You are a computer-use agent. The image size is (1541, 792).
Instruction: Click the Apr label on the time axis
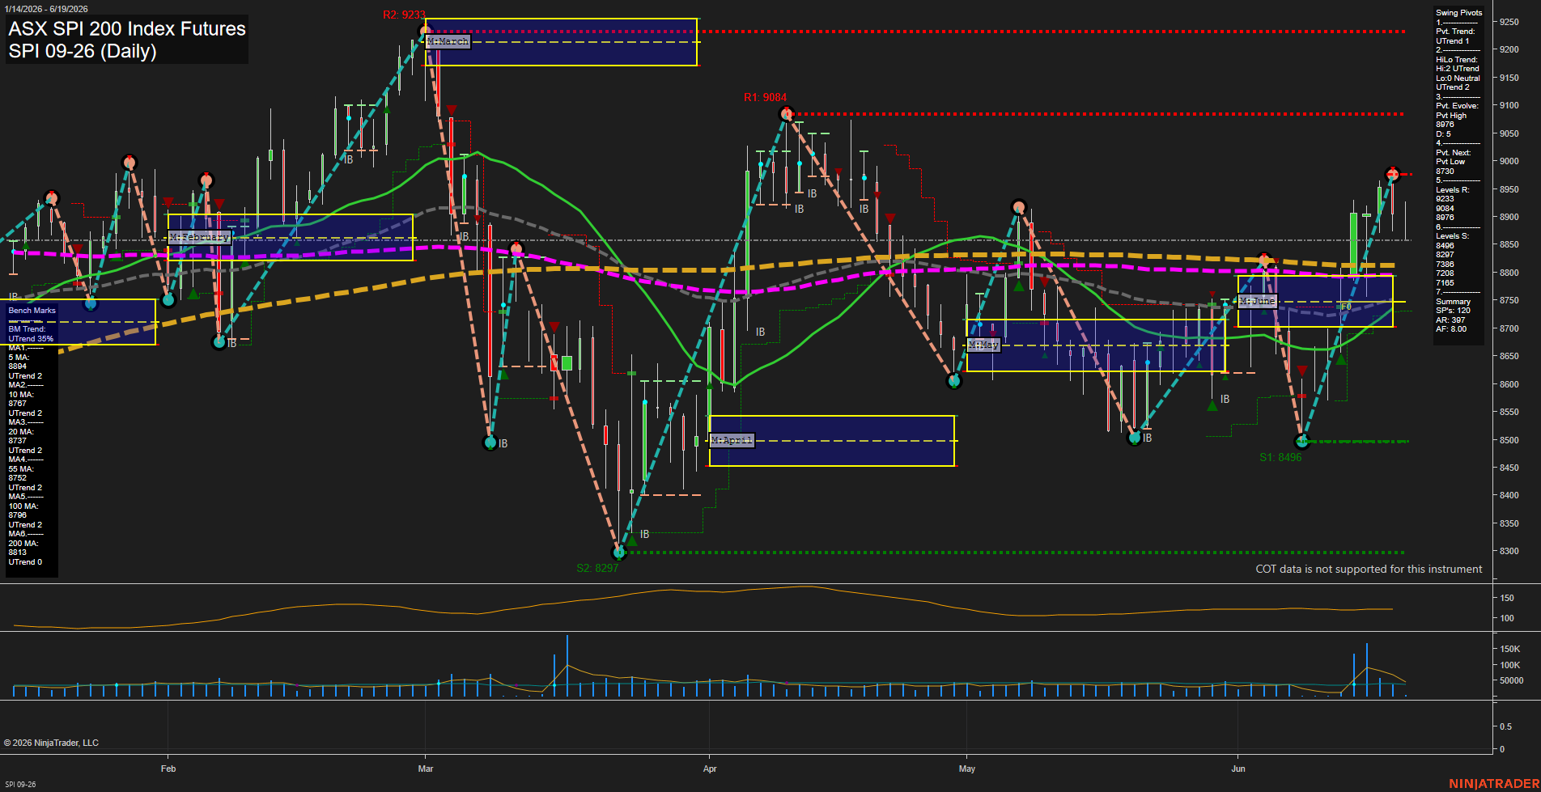coord(710,769)
